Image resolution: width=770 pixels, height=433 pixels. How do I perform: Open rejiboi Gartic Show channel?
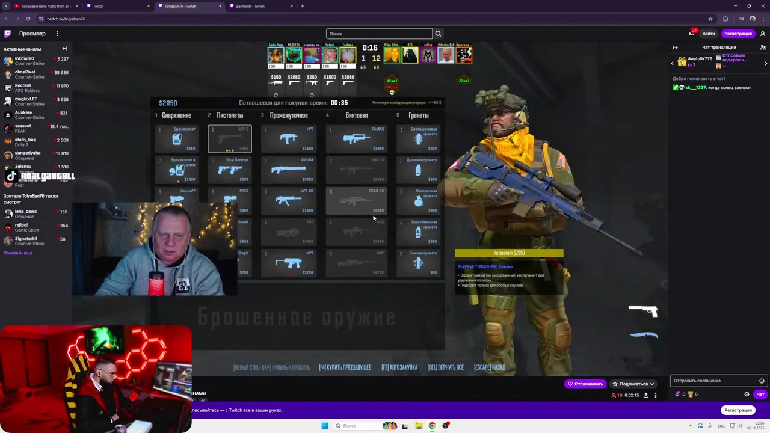tap(36, 227)
